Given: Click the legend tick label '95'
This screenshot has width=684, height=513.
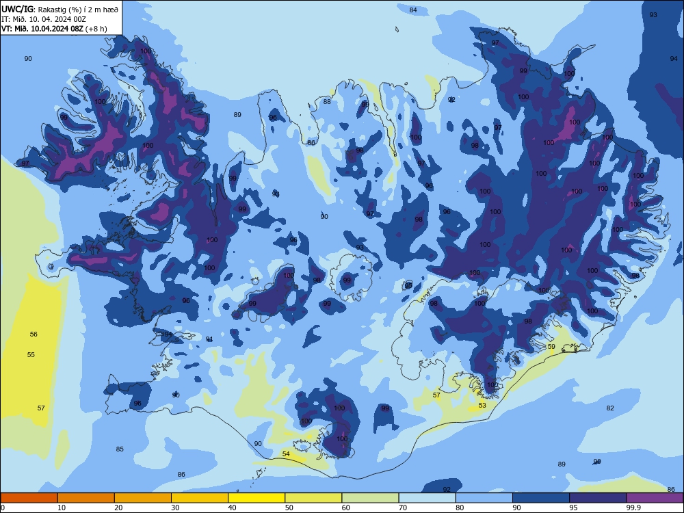Looking at the screenshot, I should pos(574,508).
